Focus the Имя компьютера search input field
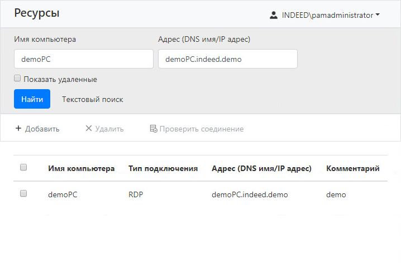 point(83,59)
